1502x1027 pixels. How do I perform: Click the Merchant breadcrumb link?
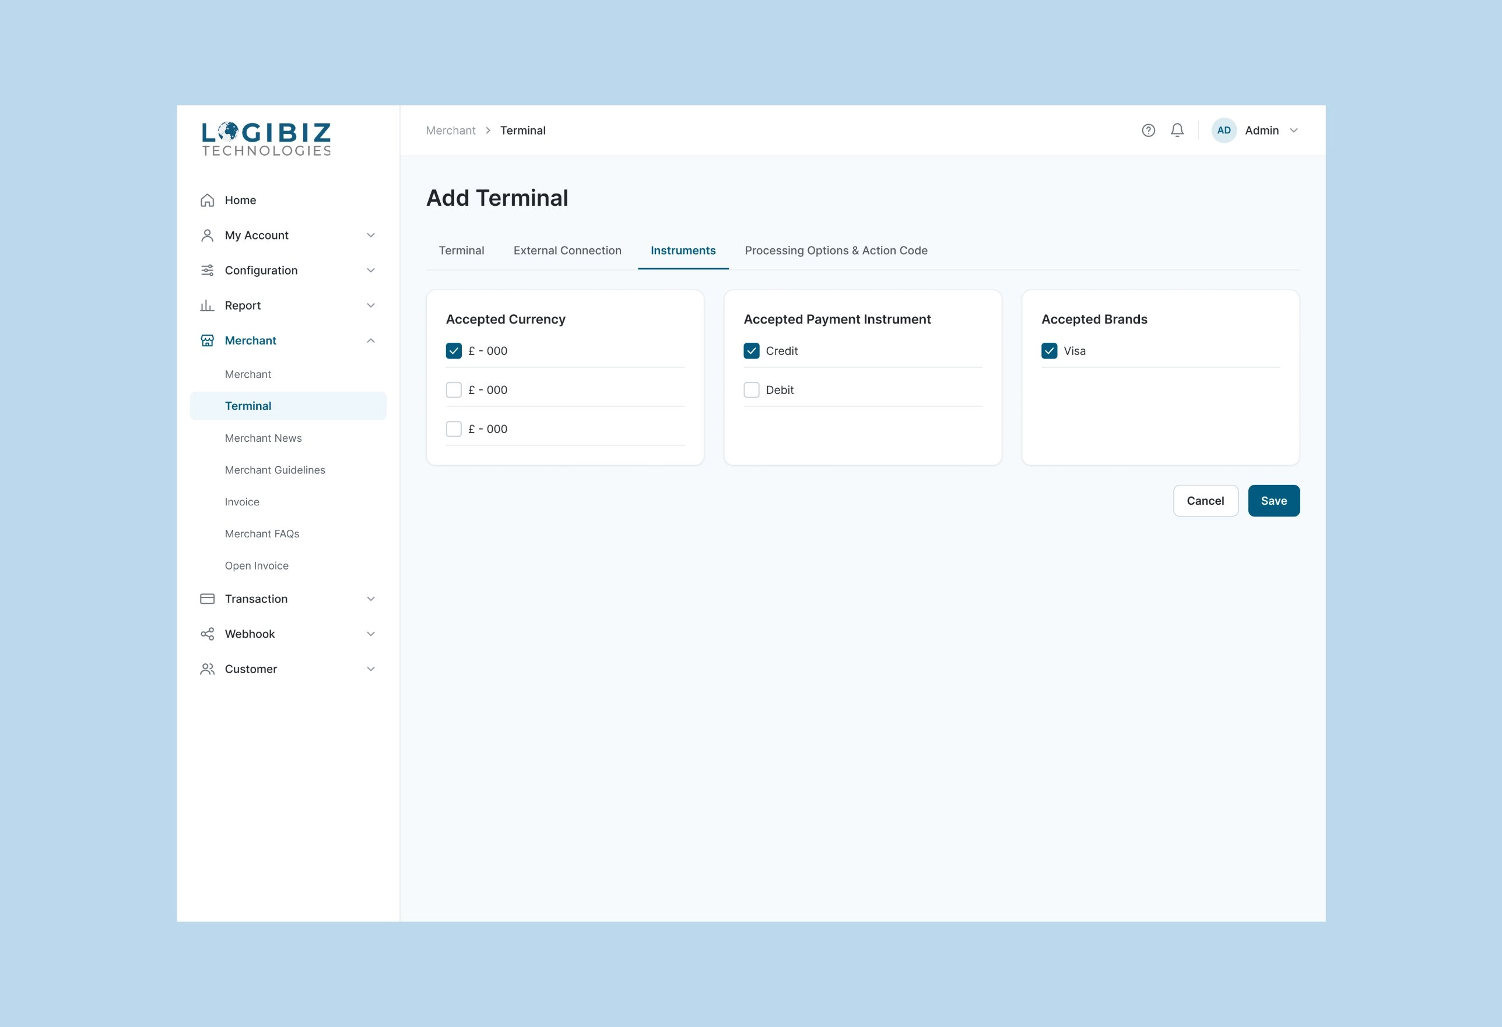point(451,131)
